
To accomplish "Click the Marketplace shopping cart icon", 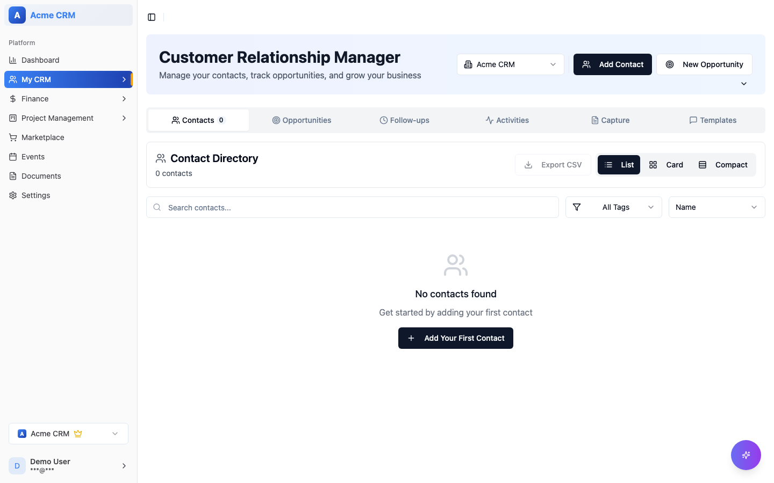I will click(13, 137).
